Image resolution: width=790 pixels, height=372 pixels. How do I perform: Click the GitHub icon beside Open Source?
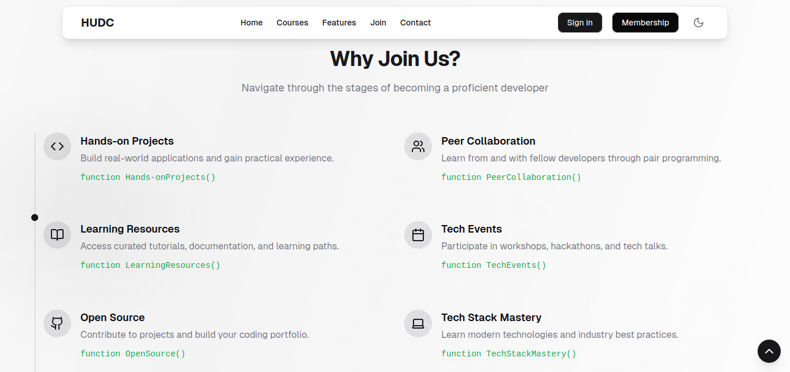[x=57, y=323]
